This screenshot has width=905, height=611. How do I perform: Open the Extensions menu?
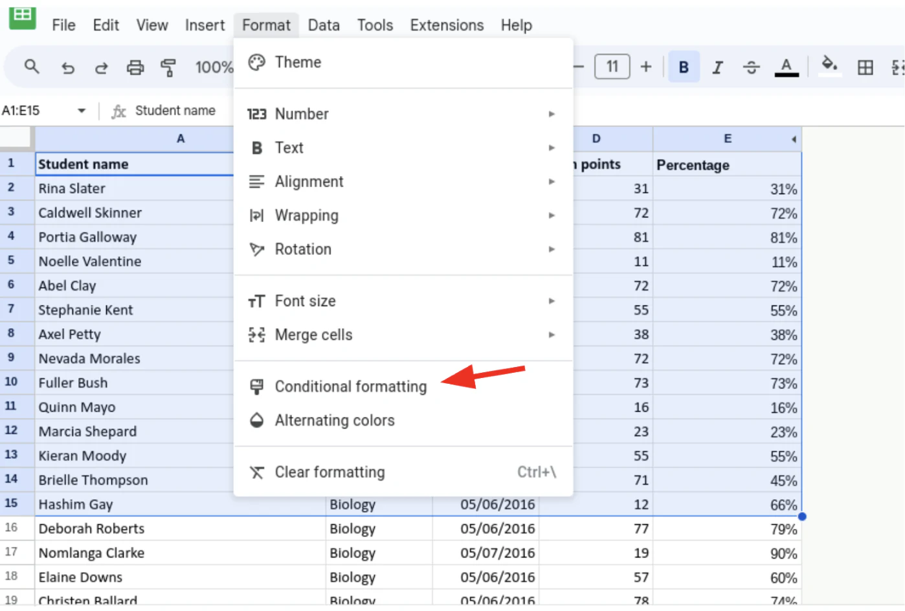pos(447,25)
